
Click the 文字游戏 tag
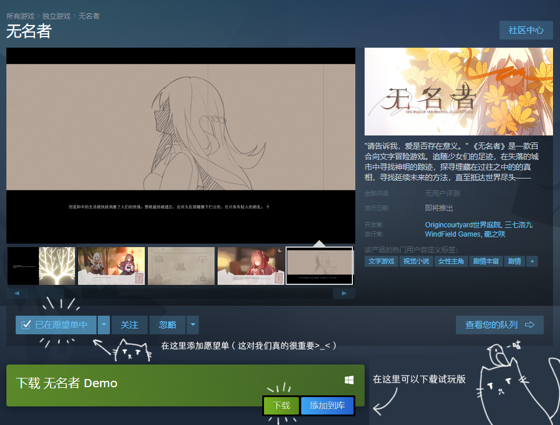381,262
